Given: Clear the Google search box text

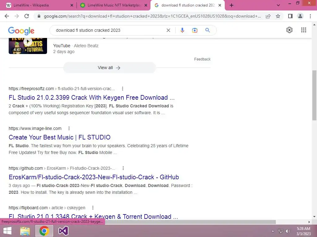Looking at the screenshot, I should coord(168,30).
